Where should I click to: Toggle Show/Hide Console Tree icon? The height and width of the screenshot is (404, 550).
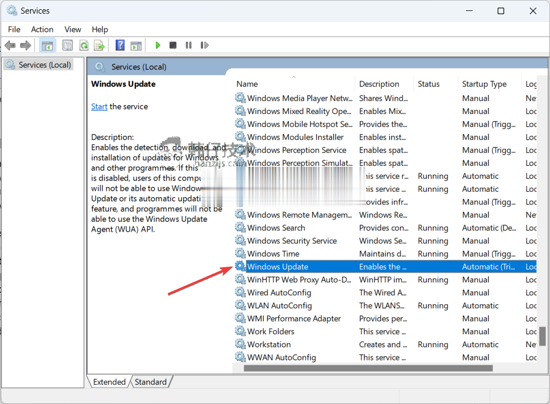47,45
